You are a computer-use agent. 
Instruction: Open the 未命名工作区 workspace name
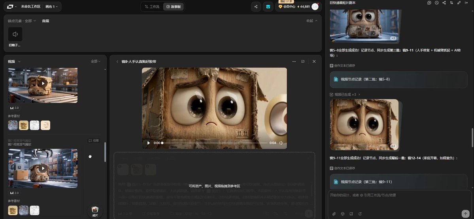coord(30,7)
